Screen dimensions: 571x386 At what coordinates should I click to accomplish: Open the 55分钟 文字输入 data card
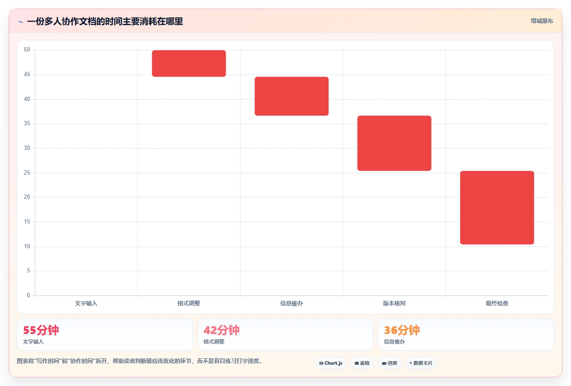[105, 334]
